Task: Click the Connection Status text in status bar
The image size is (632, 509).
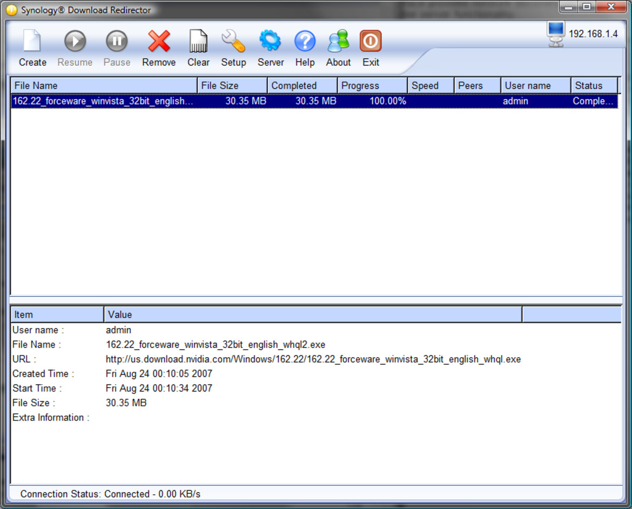Action: point(110,494)
